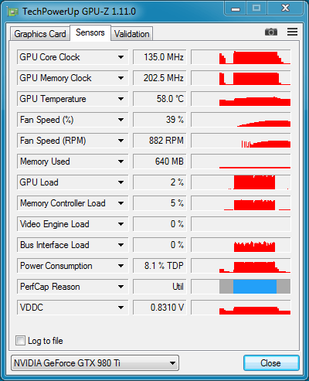
Task: Switch to the Graphics Card tab
Action: pyautogui.click(x=40, y=34)
